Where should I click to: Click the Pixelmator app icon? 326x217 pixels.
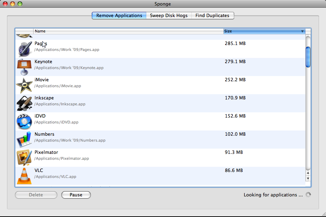coord(24,158)
